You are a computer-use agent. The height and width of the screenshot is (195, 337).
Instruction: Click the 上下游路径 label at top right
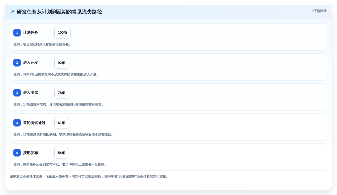pyautogui.click(x=318, y=11)
